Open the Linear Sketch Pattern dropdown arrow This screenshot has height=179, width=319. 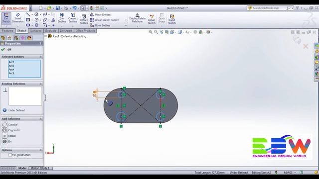click(126, 20)
